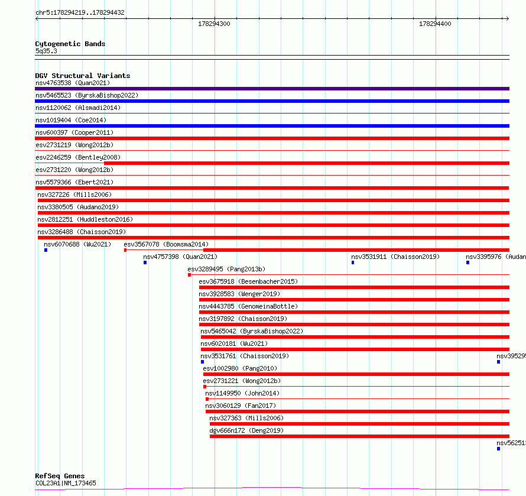The image size is (526, 496).
Task: Click the 178294300 ruler position
Action: 214,24
